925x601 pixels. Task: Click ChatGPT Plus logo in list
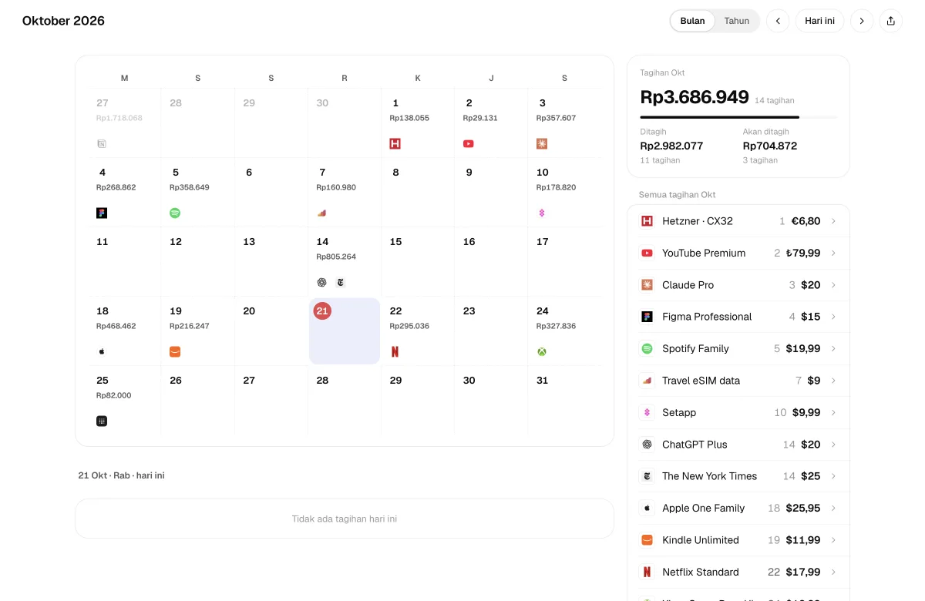pyautogui.click(x=647, y=445)
